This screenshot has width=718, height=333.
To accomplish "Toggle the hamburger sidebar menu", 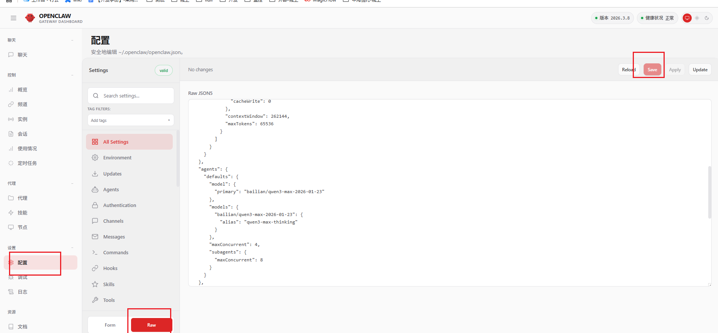I will 14,18.
